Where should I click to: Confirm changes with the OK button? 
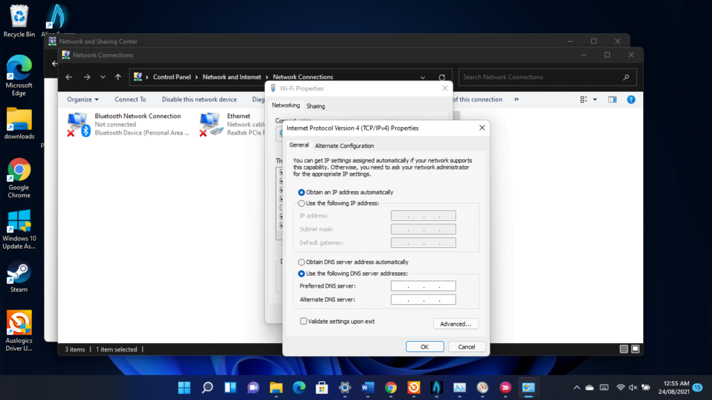click(425, 347)
